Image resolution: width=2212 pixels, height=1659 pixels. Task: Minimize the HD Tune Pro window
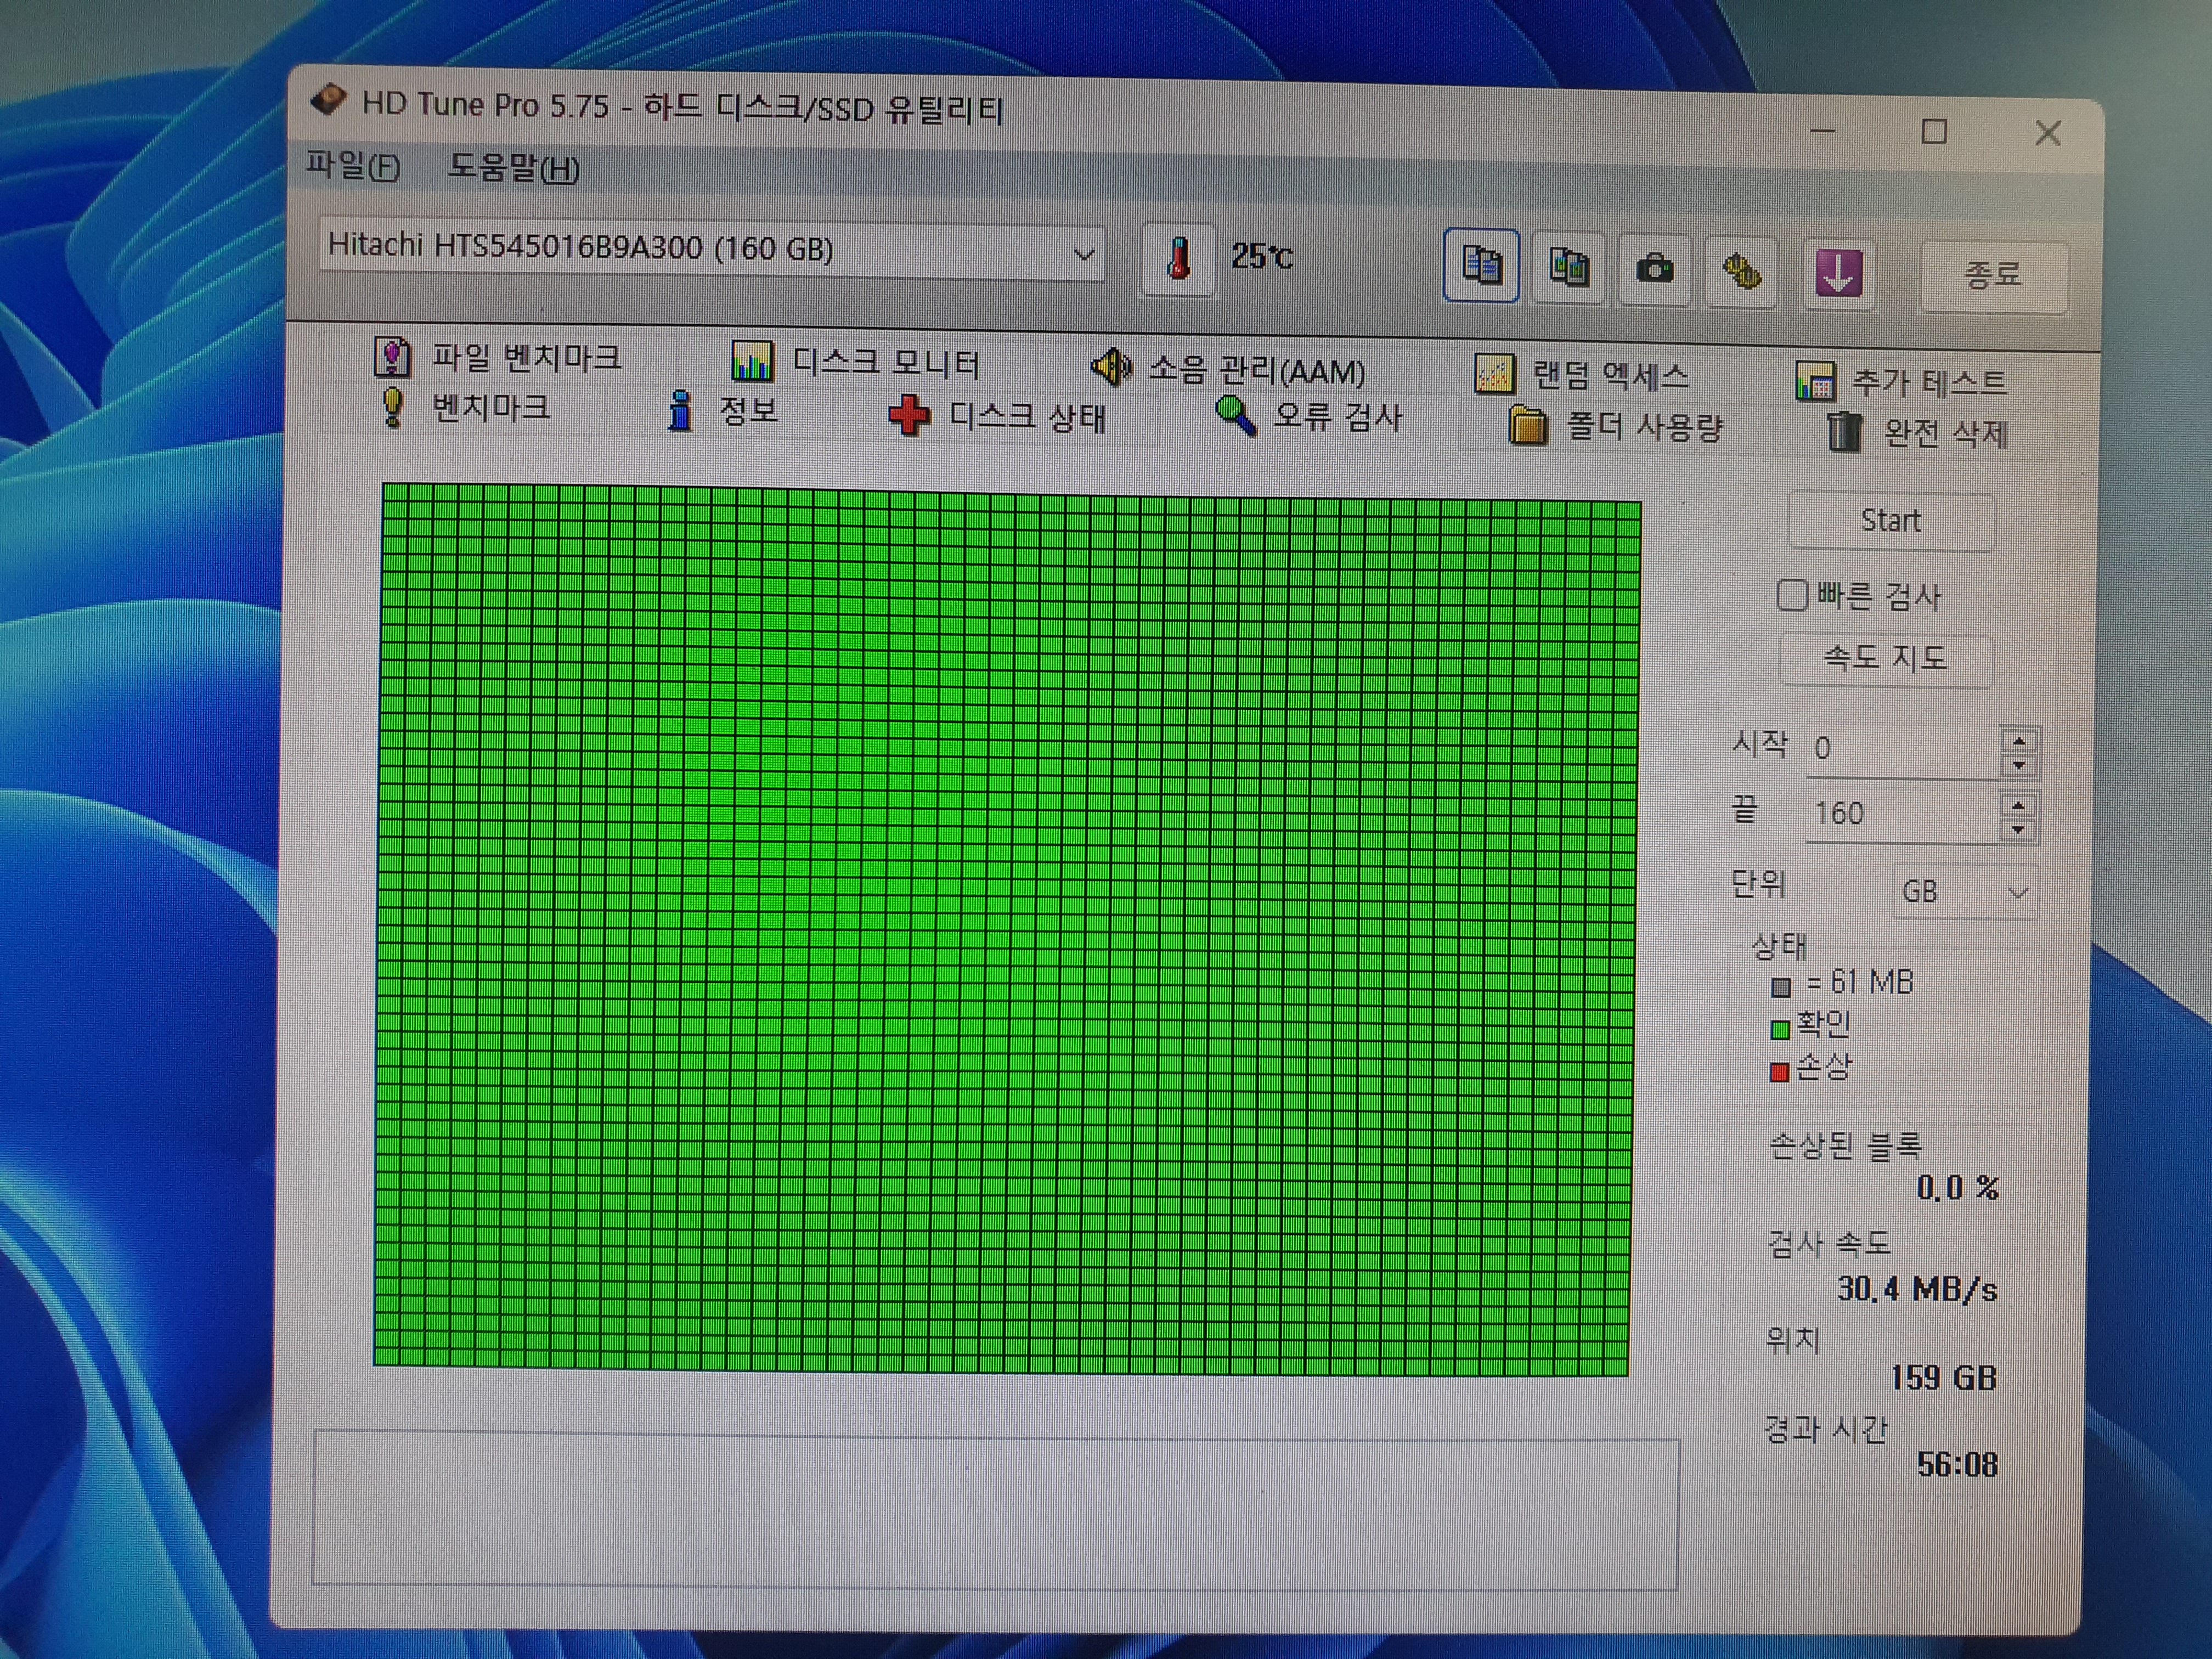pyautogui.click(x=1822, y=130)
